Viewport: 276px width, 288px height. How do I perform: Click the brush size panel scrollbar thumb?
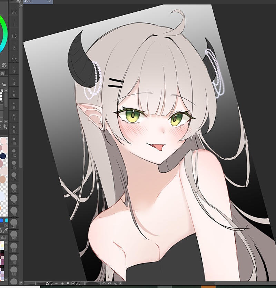coord(21,88)
